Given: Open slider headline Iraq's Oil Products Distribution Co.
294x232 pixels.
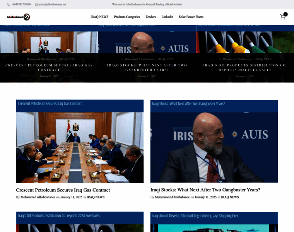Looking at the screenshot, I should (245, 67).
